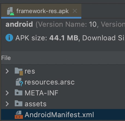This screenshot has width=125, height=121.
Task: Click the Version Name 10 text
Action: click(67, 25)
